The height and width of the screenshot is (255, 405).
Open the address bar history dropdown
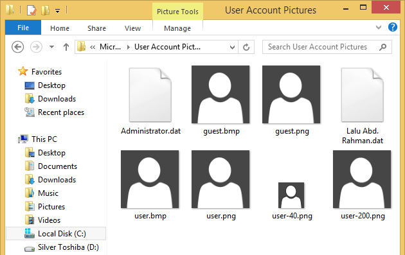point(232,48)
